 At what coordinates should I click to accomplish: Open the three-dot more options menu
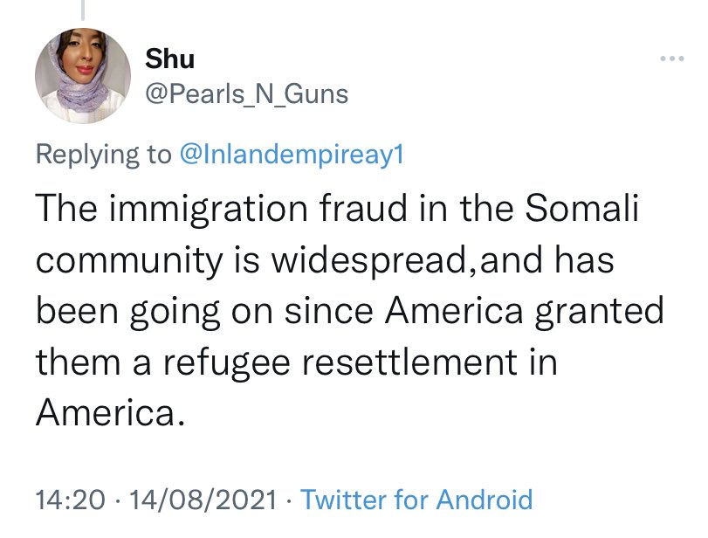coord(672,59)
